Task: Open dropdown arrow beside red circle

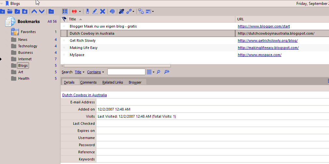Action: pyautogui.click(x=80, y=12)
